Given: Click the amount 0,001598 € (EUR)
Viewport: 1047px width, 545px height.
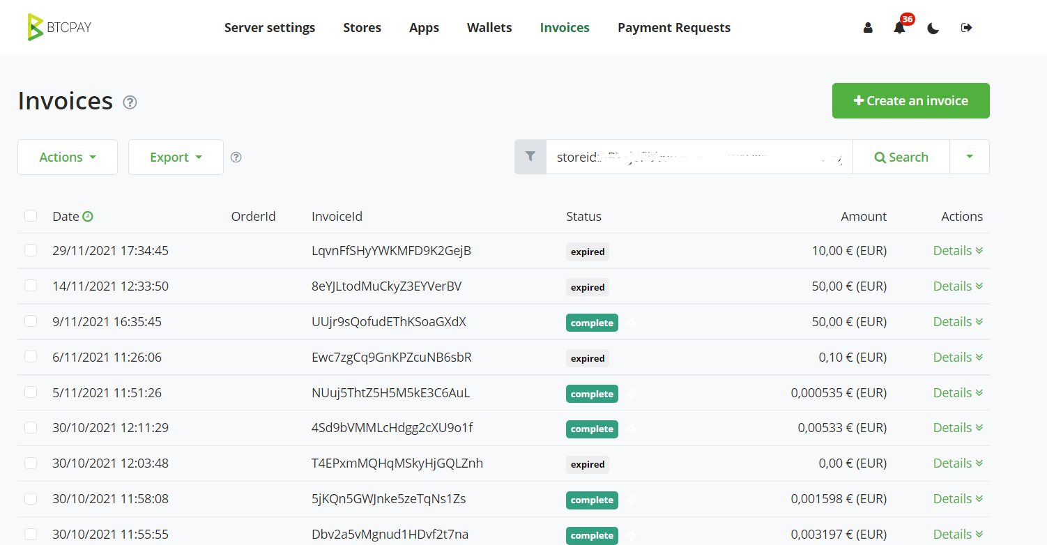Looking at the screenshot, I should 839,498.
